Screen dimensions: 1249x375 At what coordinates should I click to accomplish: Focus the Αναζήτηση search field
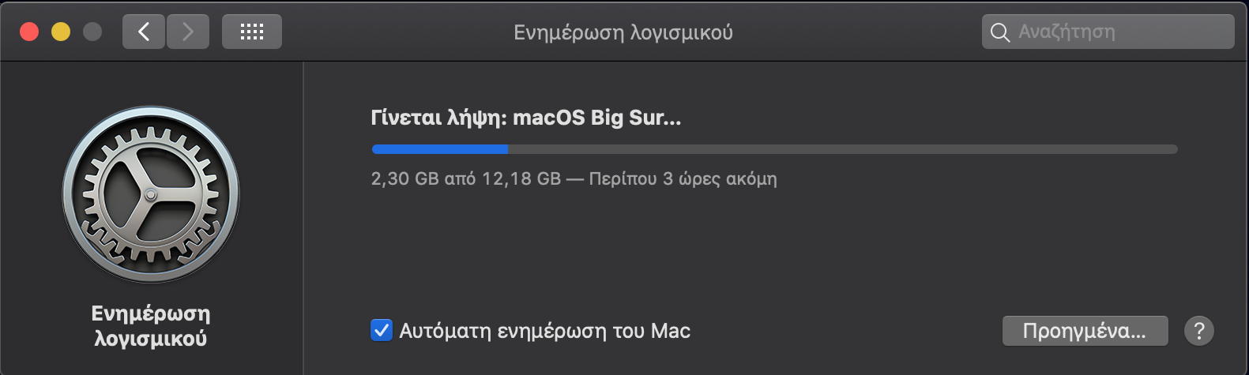[1108, 32]
